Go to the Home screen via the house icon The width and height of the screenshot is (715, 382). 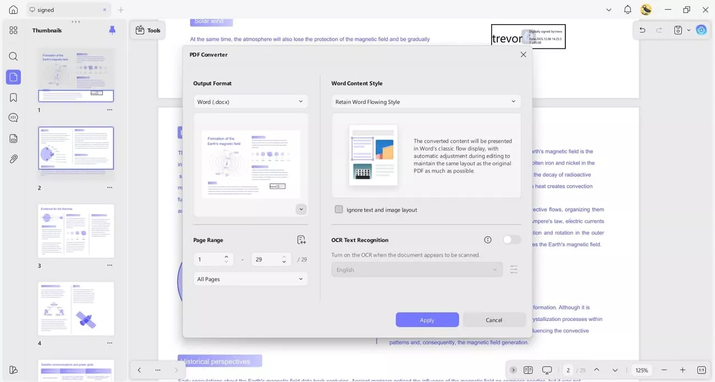coord(13,9)
